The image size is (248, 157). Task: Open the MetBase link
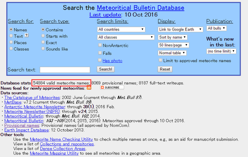pyautogui.click(x=13, y=102)
